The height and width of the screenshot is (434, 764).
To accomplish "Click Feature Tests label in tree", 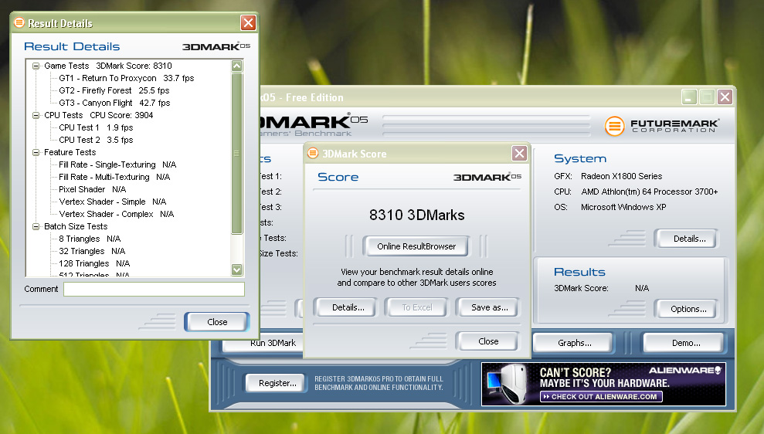I will point(70,152).
